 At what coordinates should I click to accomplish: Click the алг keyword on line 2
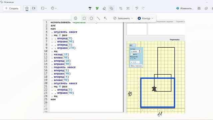53,25
